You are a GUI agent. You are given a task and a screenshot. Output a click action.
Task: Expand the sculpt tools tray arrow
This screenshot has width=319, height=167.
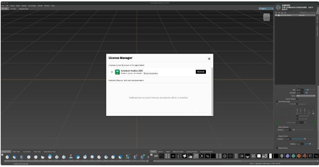pos(2,155)
